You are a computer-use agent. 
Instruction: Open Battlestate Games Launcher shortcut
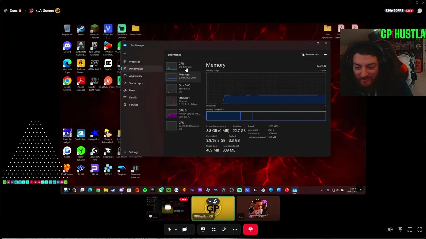(81, 49)
